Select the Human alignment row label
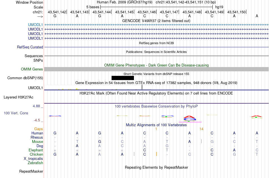This screenshot has width=269, height=178. click(x=37, y=133)
